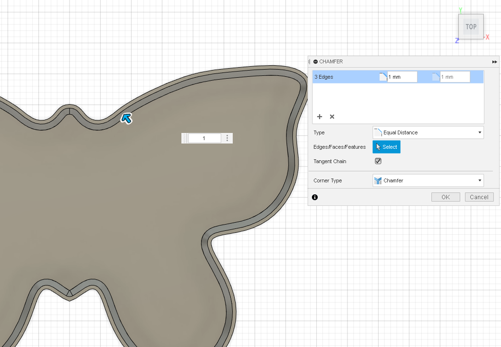
Task: Click the Z axis label on ViewCube
Action: (457, 41)
